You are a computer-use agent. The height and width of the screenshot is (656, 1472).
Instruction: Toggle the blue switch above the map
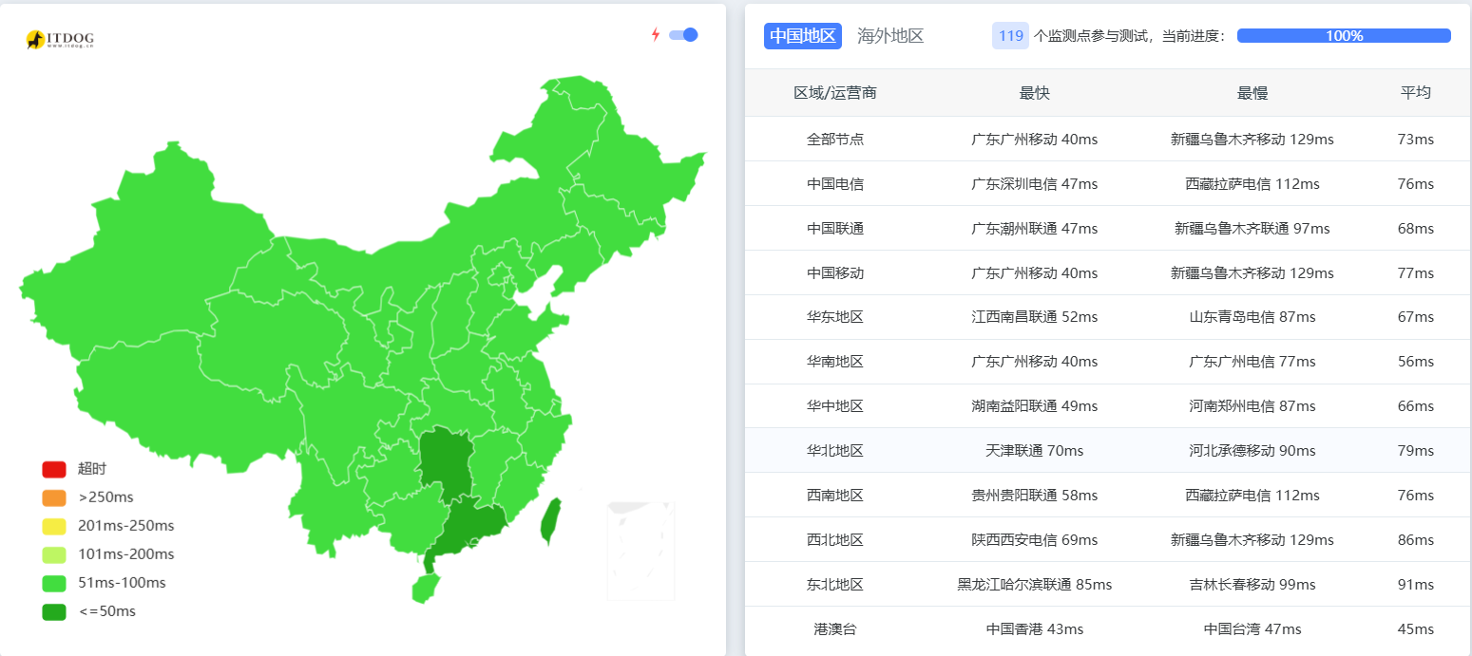[683, 35]
